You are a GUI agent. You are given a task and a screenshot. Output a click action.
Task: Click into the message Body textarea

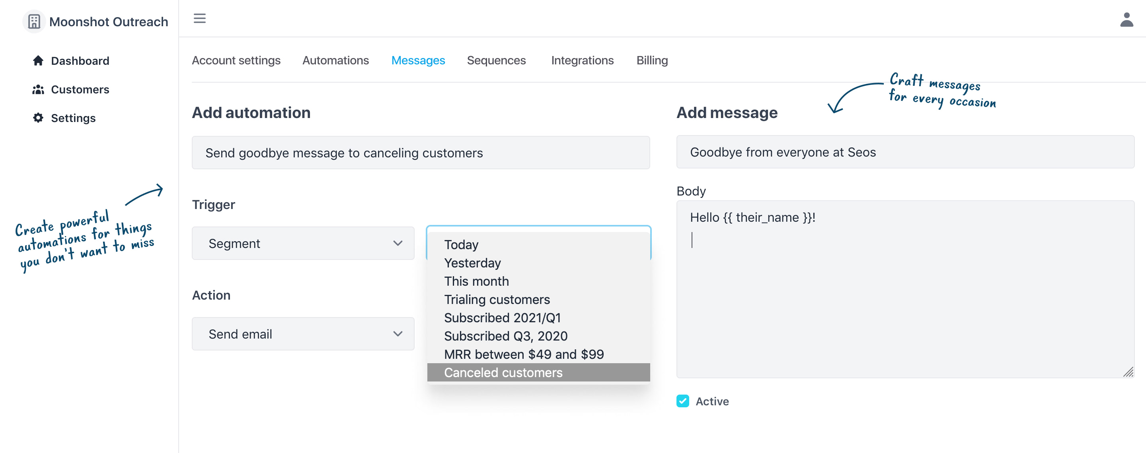coord(905,302)
